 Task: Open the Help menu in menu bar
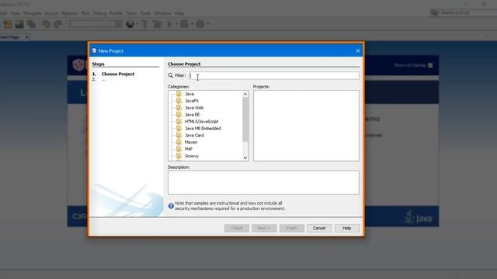[x=179, y=14]
